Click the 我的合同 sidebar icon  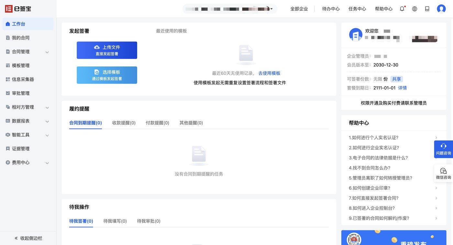coord(8,38)
